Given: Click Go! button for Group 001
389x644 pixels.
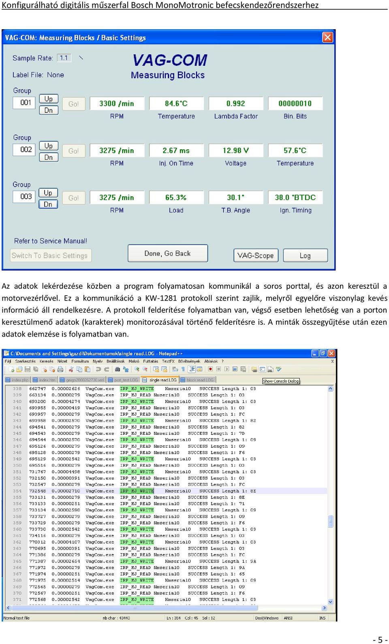Looking at the screenshot, I should [x=73, y=104].
